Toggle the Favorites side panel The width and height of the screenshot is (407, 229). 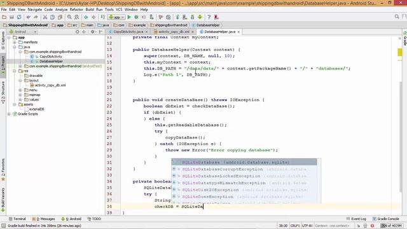click(x=3, y=169)
